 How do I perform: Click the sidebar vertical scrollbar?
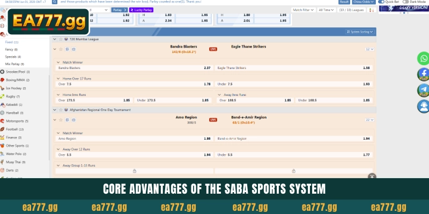coord(49,117)
